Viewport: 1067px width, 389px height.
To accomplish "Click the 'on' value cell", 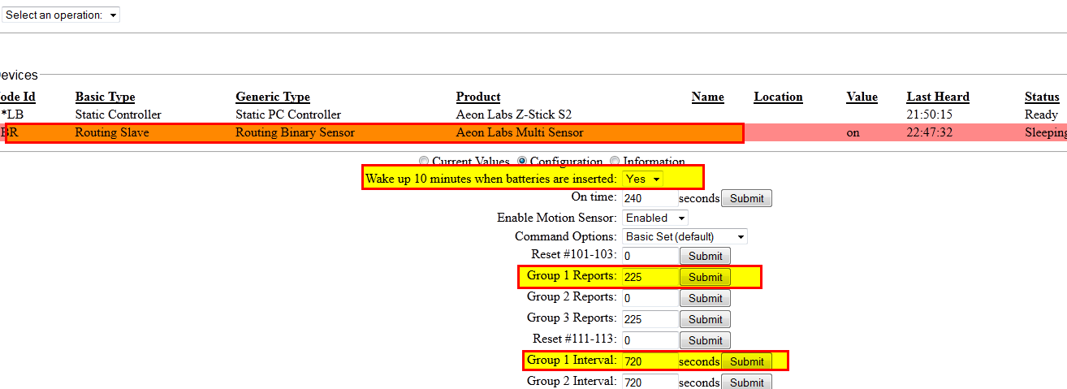I will click(853, 132).
